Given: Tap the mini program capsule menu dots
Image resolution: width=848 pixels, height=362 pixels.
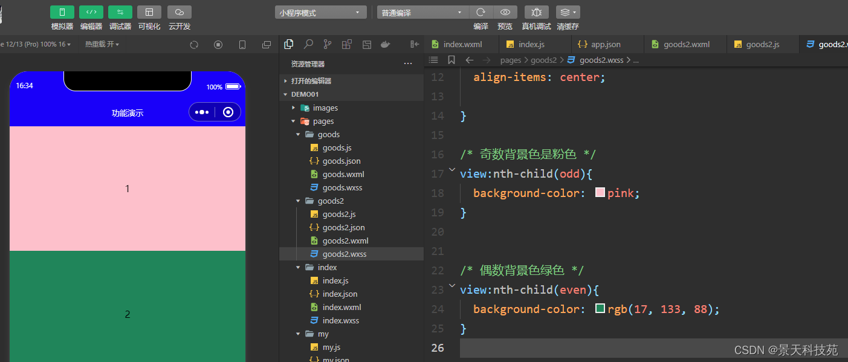Looking at the screenshot, I should pyautogui.click(x=202, y=112).
